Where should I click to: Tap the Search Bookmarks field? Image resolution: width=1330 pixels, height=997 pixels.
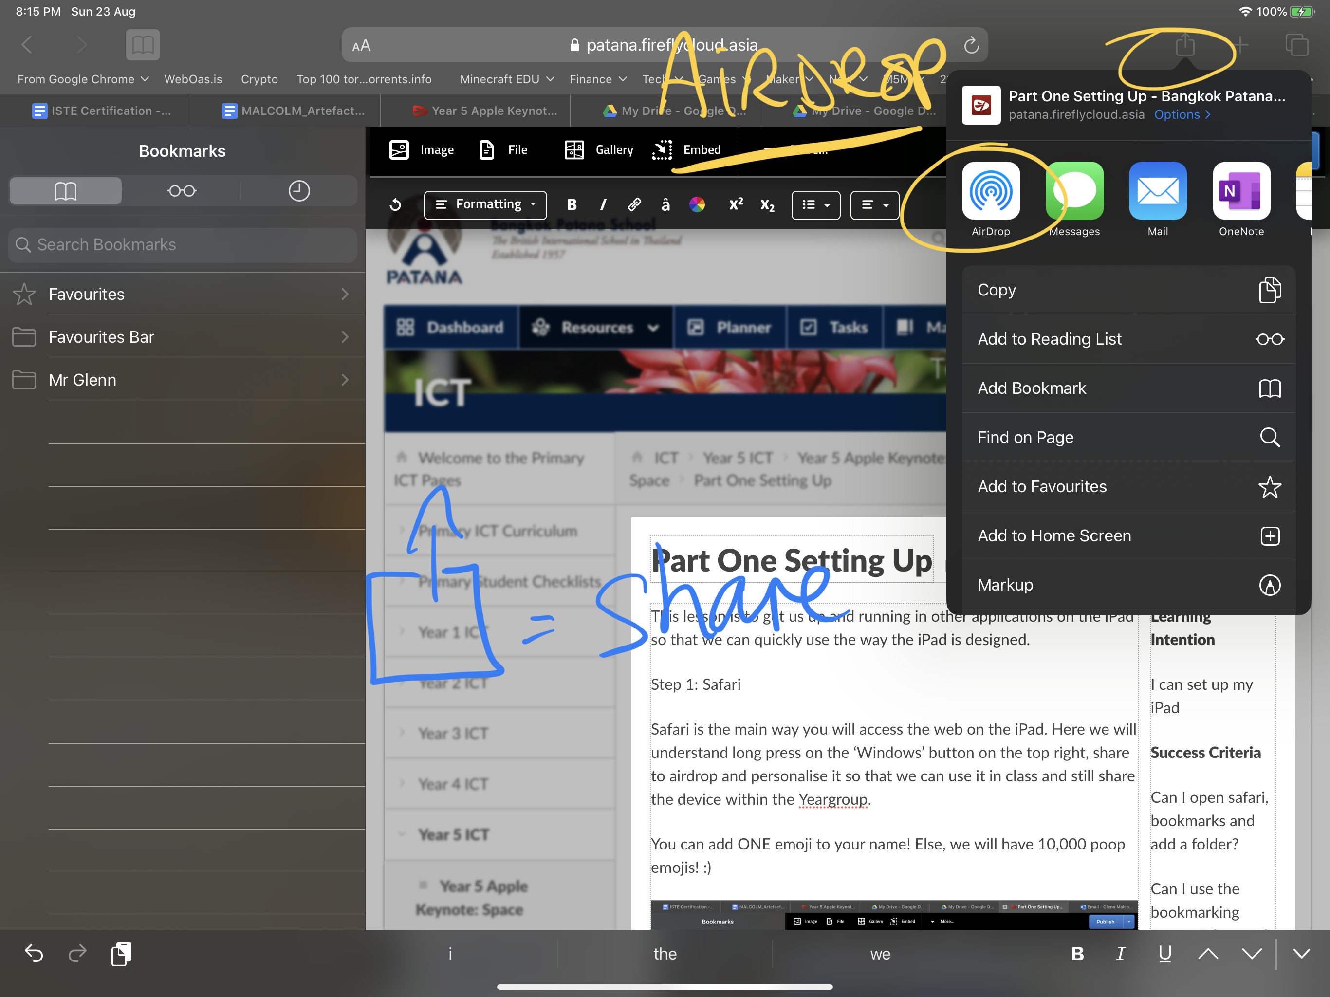pos(182,245)
